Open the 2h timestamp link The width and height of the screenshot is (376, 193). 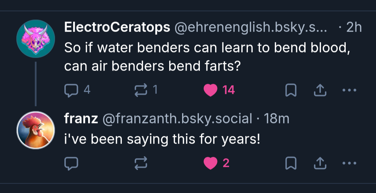354,28
